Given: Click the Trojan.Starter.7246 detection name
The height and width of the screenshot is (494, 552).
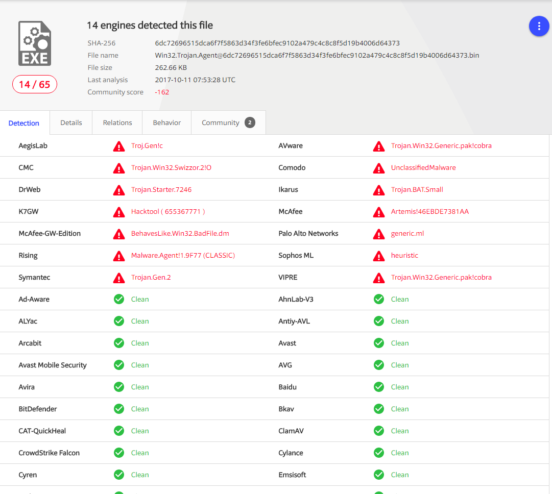Looking at the screenshot, I should [x=161, y=189].
